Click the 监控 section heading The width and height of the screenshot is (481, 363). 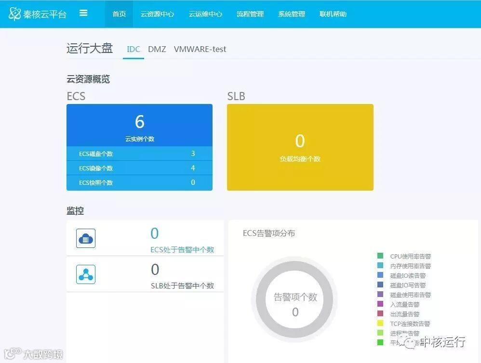75,211
